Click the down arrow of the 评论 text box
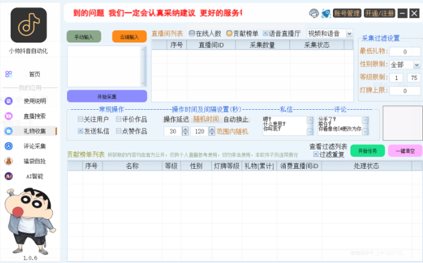 tap(365, 131)
